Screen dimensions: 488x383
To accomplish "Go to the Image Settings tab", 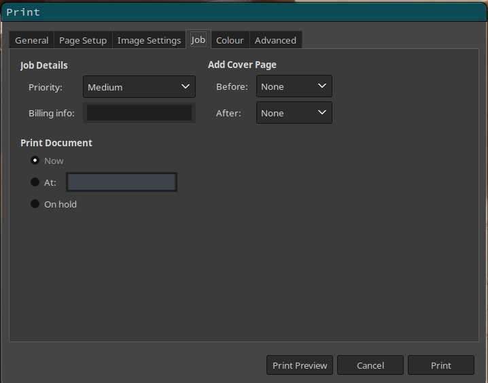I will click(x=149, y=40).
